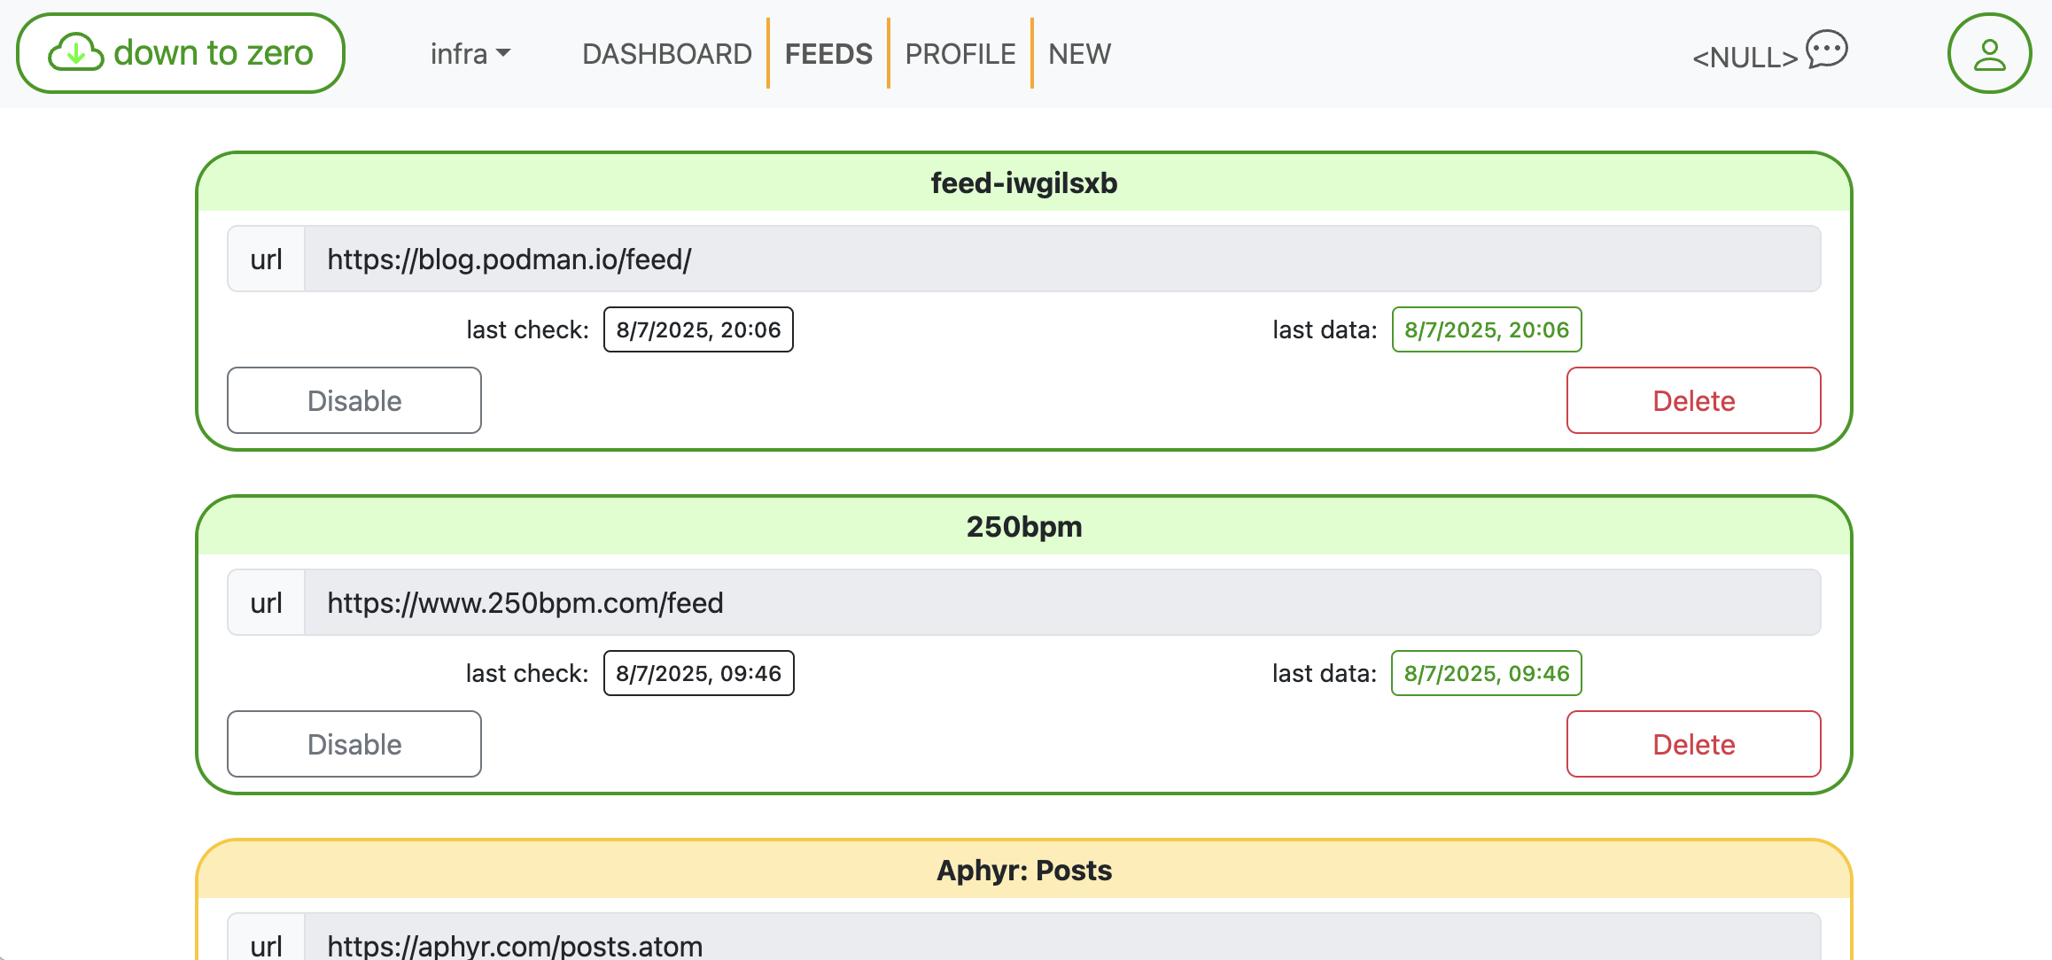Screen dimensions: 2052x960
Task: Click the last data label in 250bpm
Action: coord(1325,673)
